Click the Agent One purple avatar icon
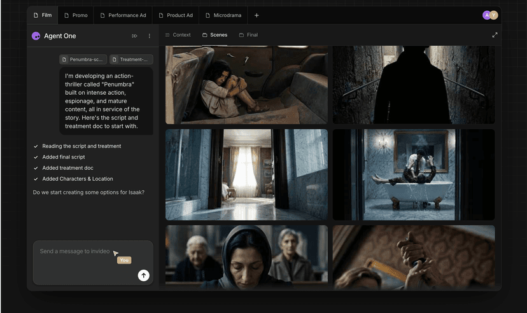 click(x=36, y=36)
